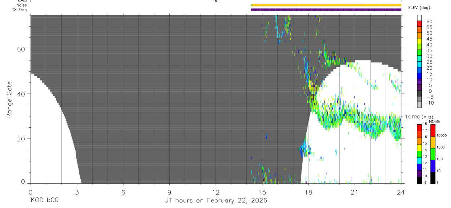Select the x-axis tick label '6'
The width and height of the screenshot is (451, 208).
pos(123,192)
